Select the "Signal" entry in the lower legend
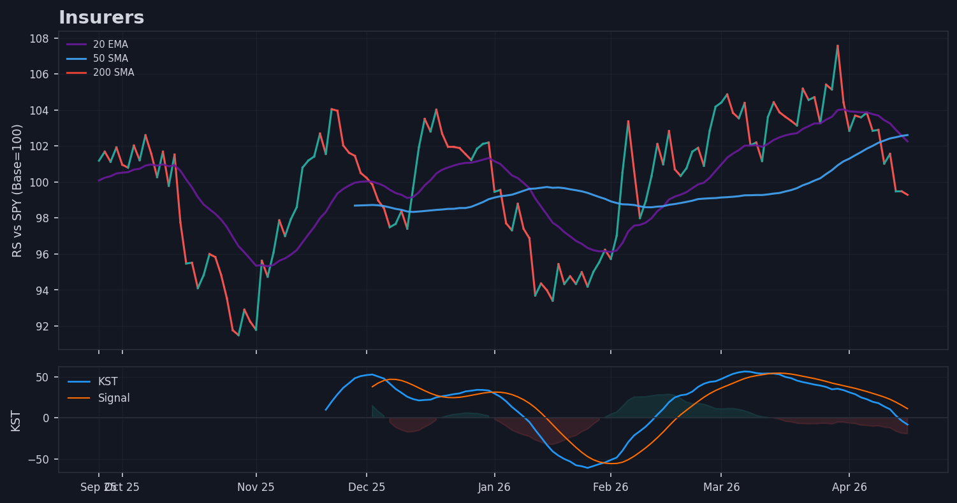Image resolution: width=957 pixels, height=503 pixels. coord(114,399)
